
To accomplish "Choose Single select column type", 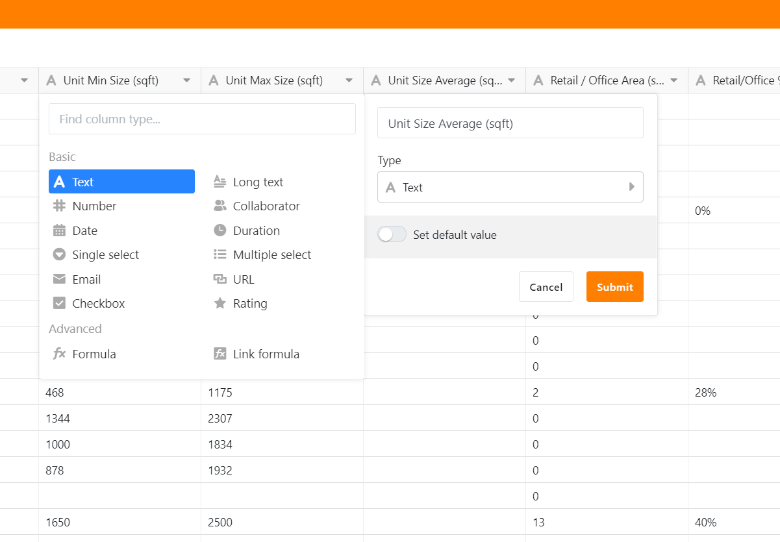I will click(x=105, y=255).
